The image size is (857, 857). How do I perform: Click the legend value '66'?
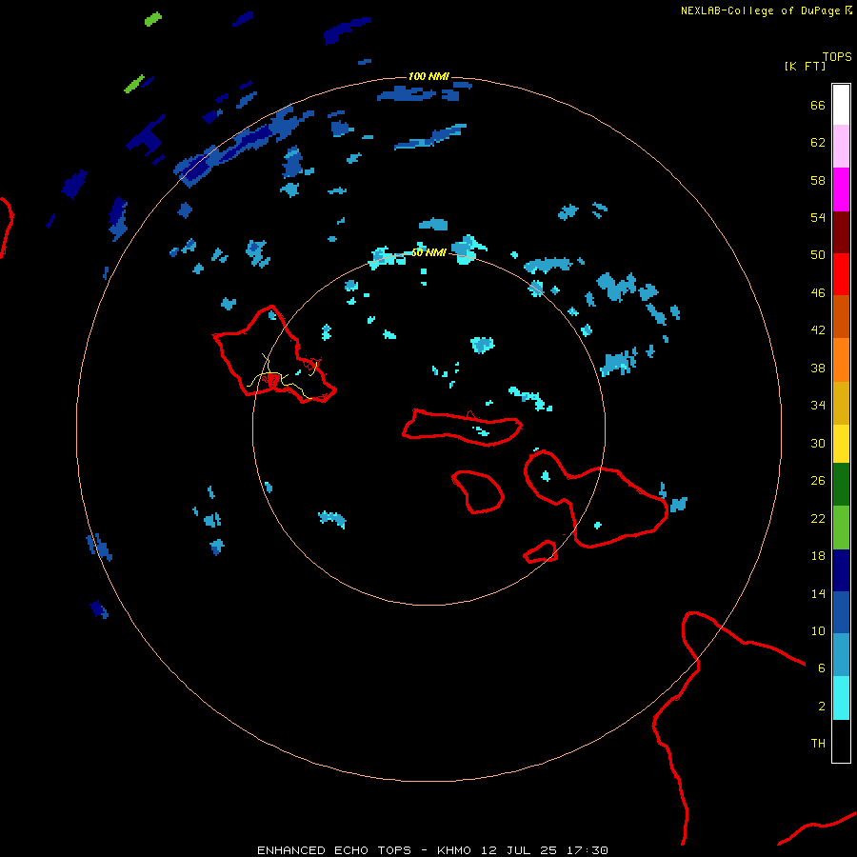pos(818,105)
